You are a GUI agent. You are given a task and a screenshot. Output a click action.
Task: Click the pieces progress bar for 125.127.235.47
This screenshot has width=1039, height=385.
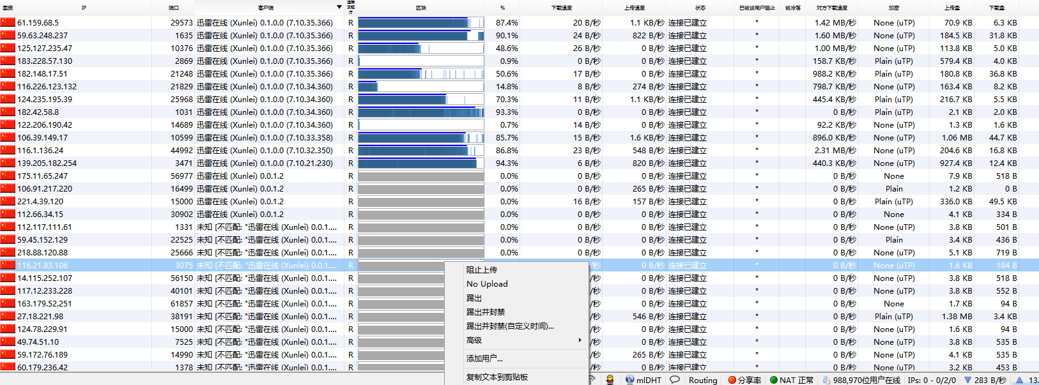pyautogui.click(x=421, y=48)
